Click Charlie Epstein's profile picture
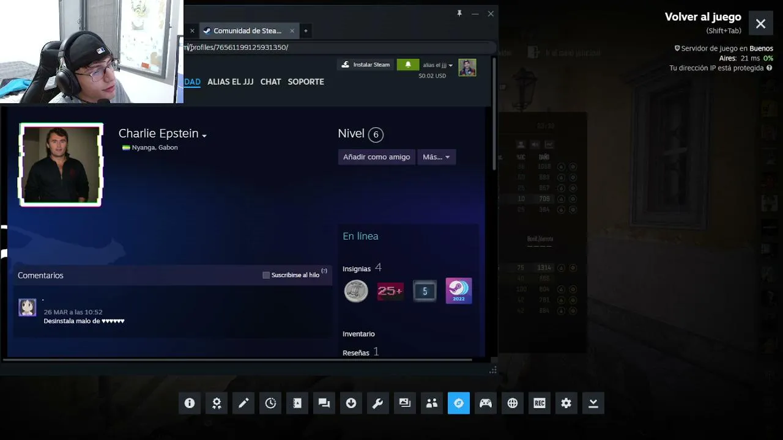The image size is (783, 440). click(x=61, y=165)
